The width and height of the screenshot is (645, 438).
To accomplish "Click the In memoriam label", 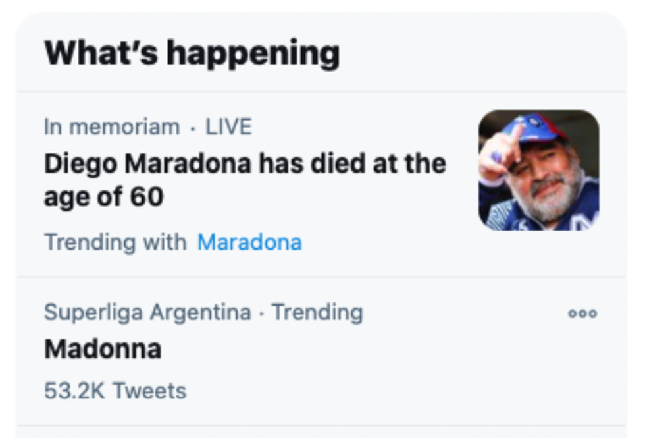I will 112,126.
